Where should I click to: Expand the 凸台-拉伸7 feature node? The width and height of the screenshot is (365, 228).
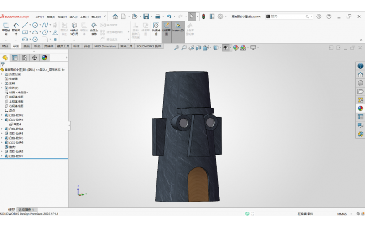coord(2,156)
